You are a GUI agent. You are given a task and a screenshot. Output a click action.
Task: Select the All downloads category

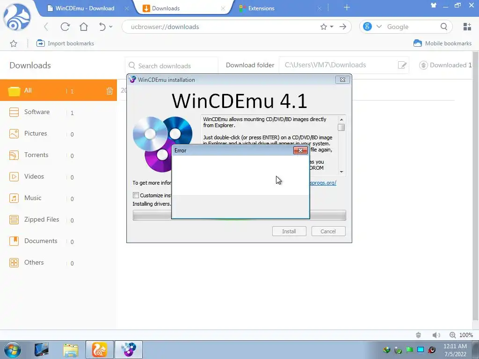pos(58,90)
